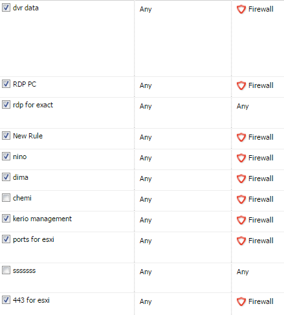This screenshot has width=284, height=315.
Task: Uncheck the rdp for exact rule
Action: point(6,105)
